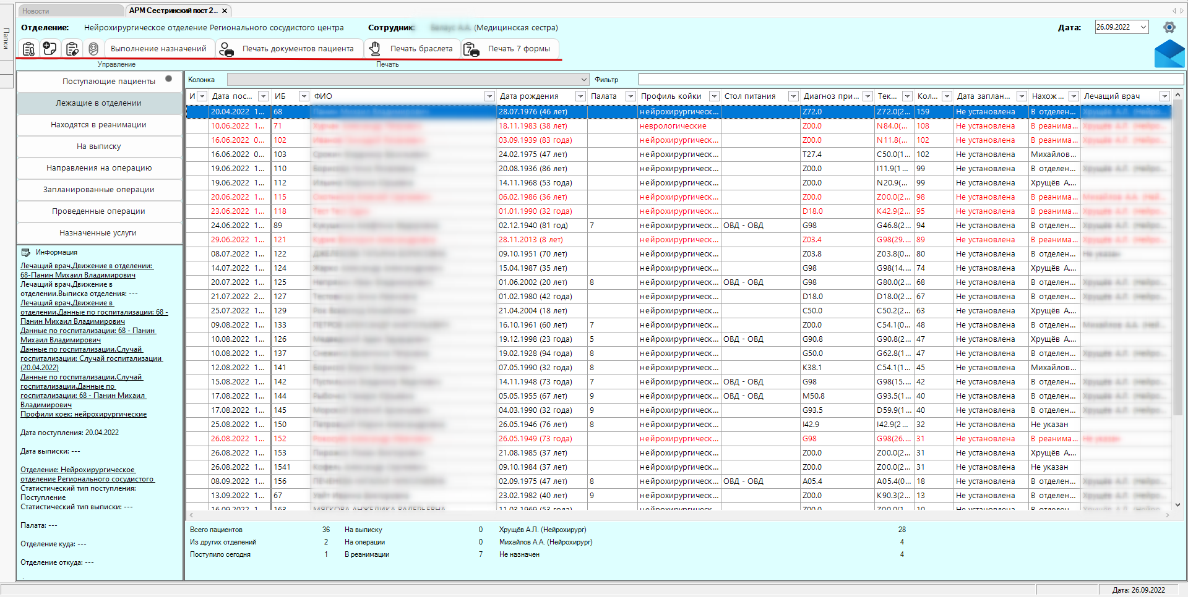This screenshot has height=597, width=1188.
Task: Click the И column header
Action: [x=192, y=96]
